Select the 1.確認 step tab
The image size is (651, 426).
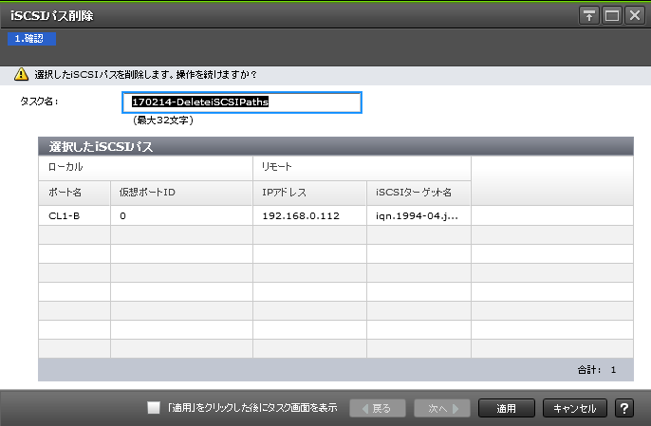click(x=31, y=39)
